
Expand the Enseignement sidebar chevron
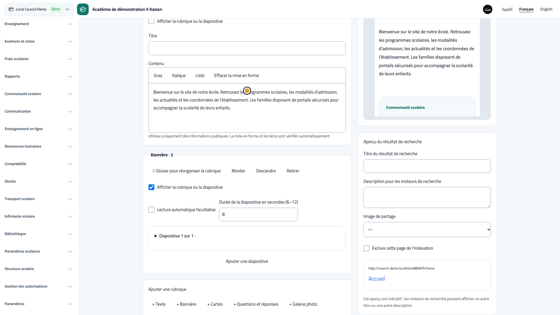tap(70, 24)
